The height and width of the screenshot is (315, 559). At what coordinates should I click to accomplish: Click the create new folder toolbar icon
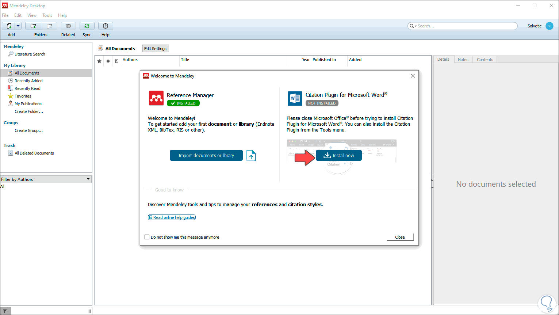point(33,26)
